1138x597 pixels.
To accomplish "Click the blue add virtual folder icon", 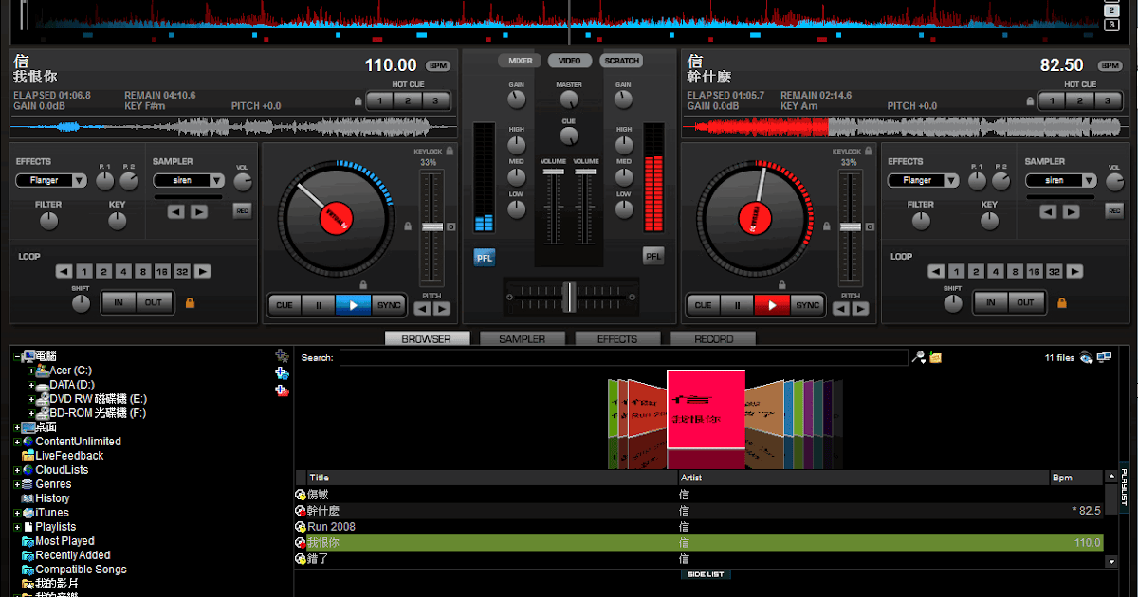I will click(x=281, y=372).
